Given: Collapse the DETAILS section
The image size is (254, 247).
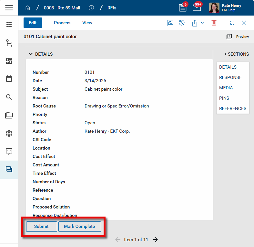Looking at the screenshot, I should [31, 54].
